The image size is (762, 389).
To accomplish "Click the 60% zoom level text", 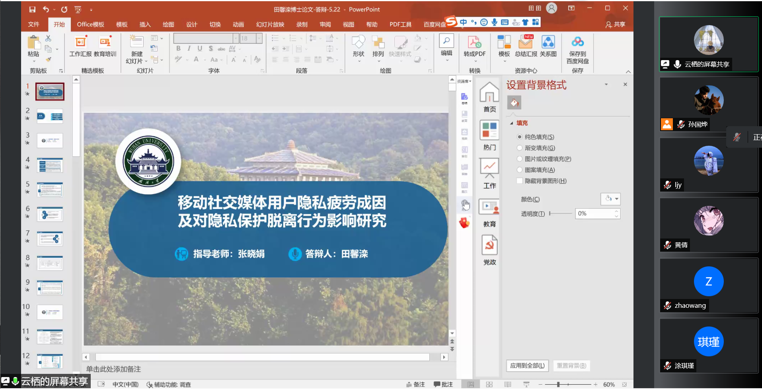I will click(x=609, y=384).
